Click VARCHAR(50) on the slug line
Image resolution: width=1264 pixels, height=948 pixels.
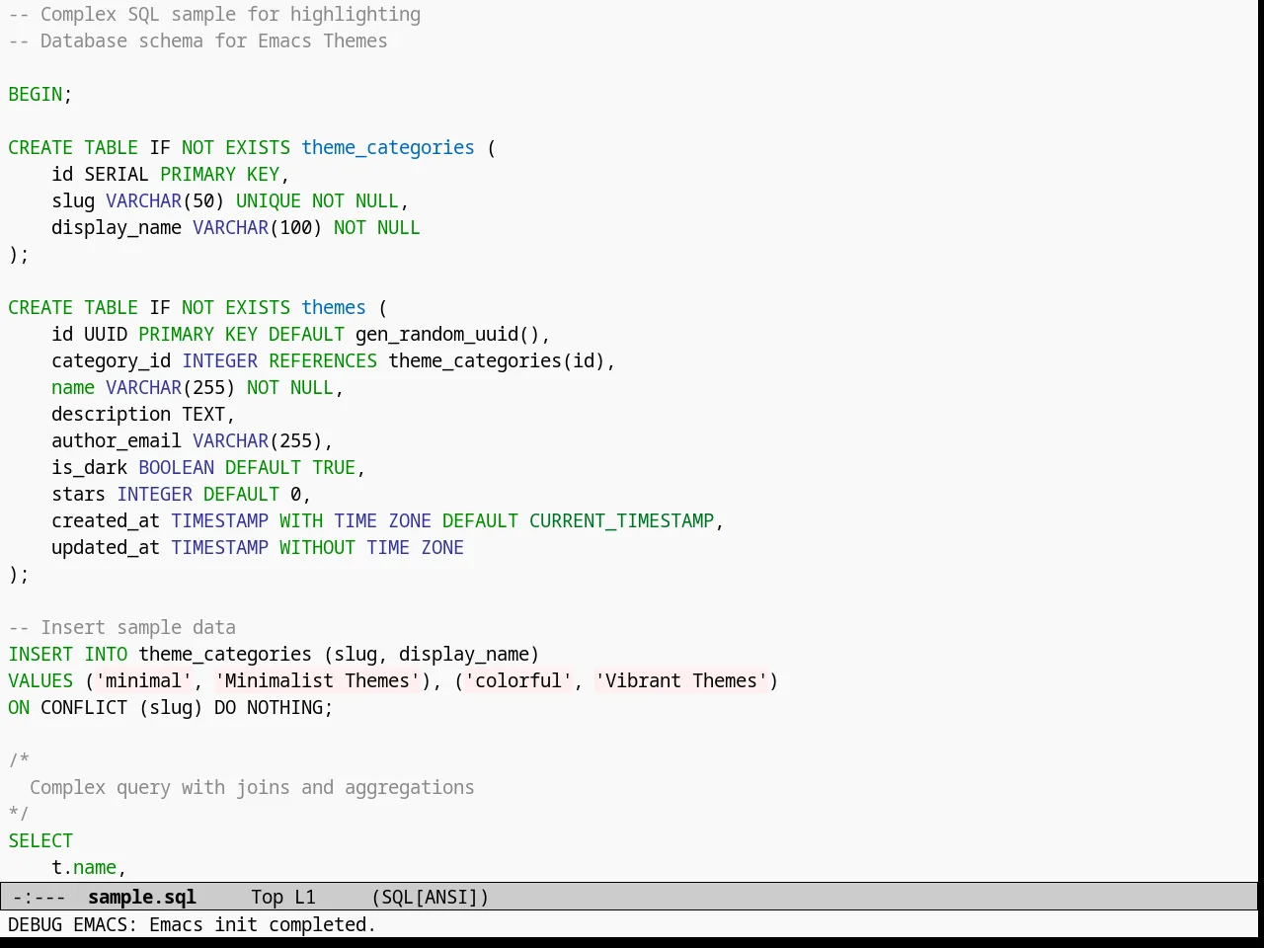(x=165, y=200)
